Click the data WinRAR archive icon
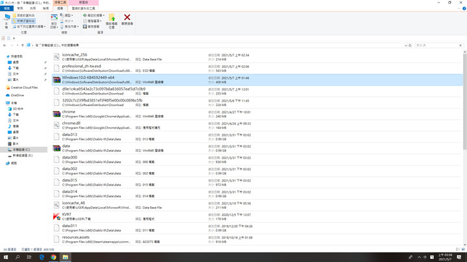The height and width of the screenshot is (262, 467). pyautogui.click(x=56, y=148)
